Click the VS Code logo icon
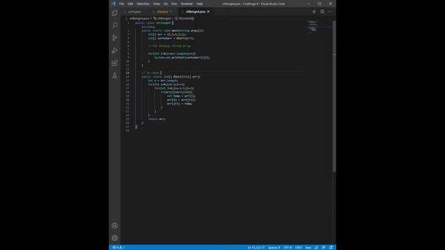Image resolution: width=445 pixels, height=250 pixels. (113, 3)
